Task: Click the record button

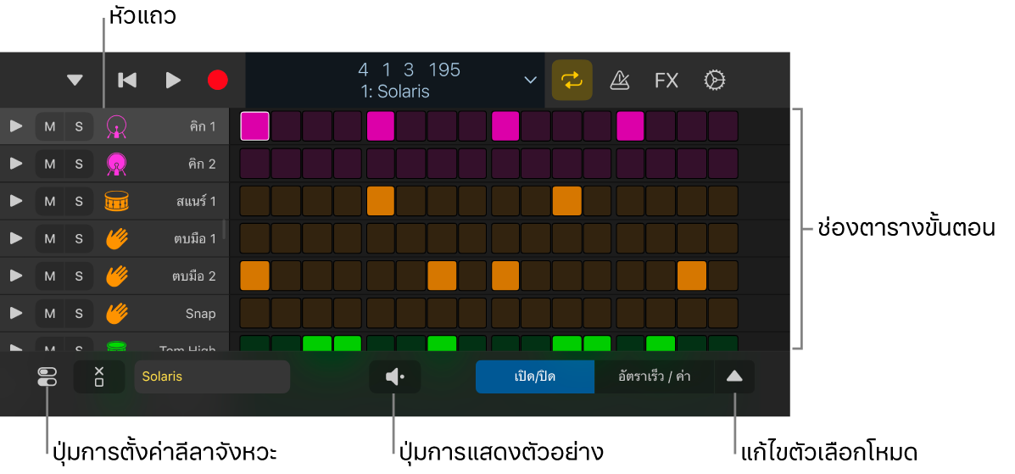Action: click(218, 81)
